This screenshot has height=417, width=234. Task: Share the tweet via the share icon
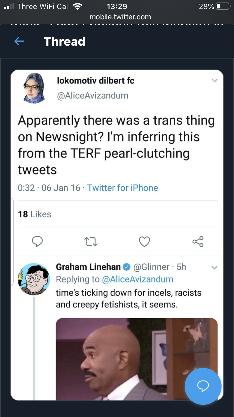(x=198, y=241)
